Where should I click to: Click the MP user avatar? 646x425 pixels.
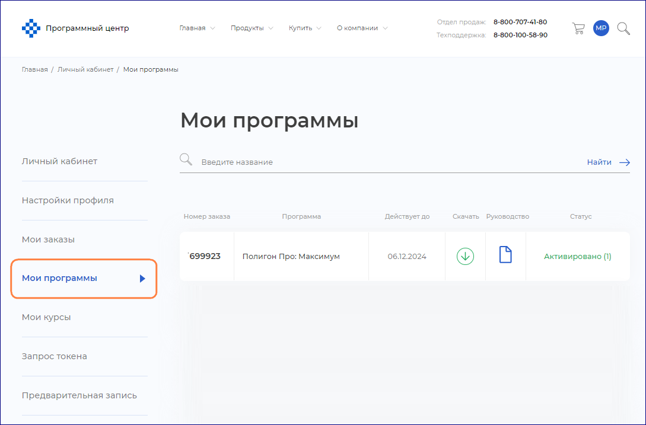601,28
